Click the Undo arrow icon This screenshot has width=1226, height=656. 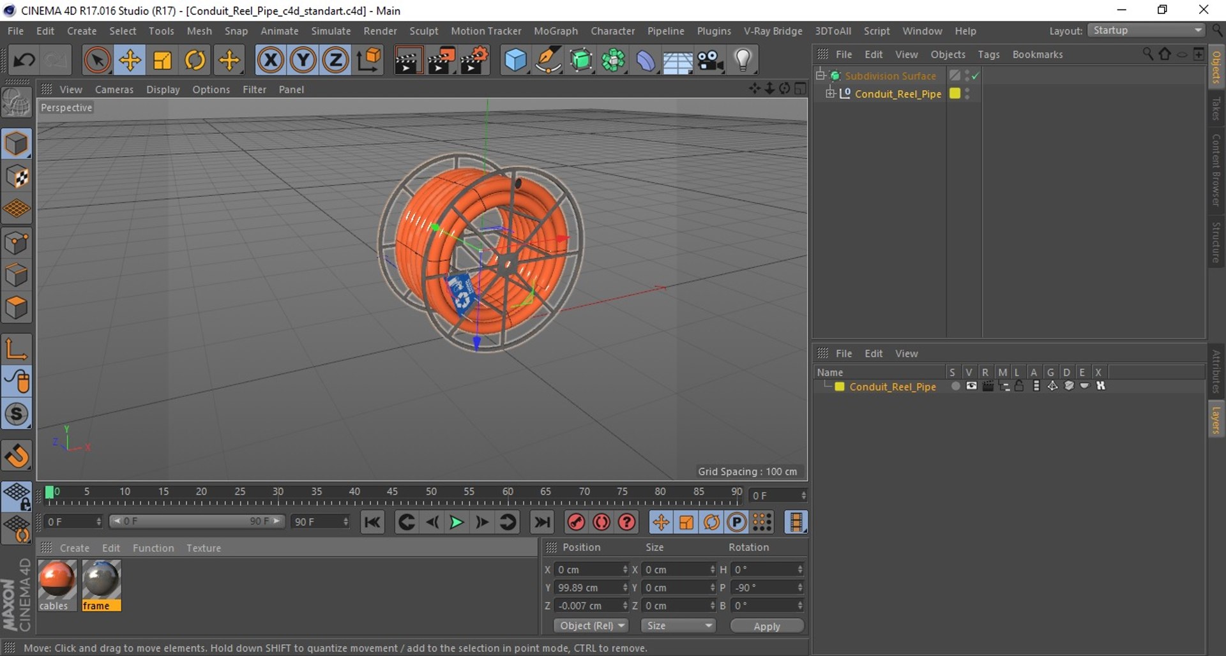click(24, 61)
